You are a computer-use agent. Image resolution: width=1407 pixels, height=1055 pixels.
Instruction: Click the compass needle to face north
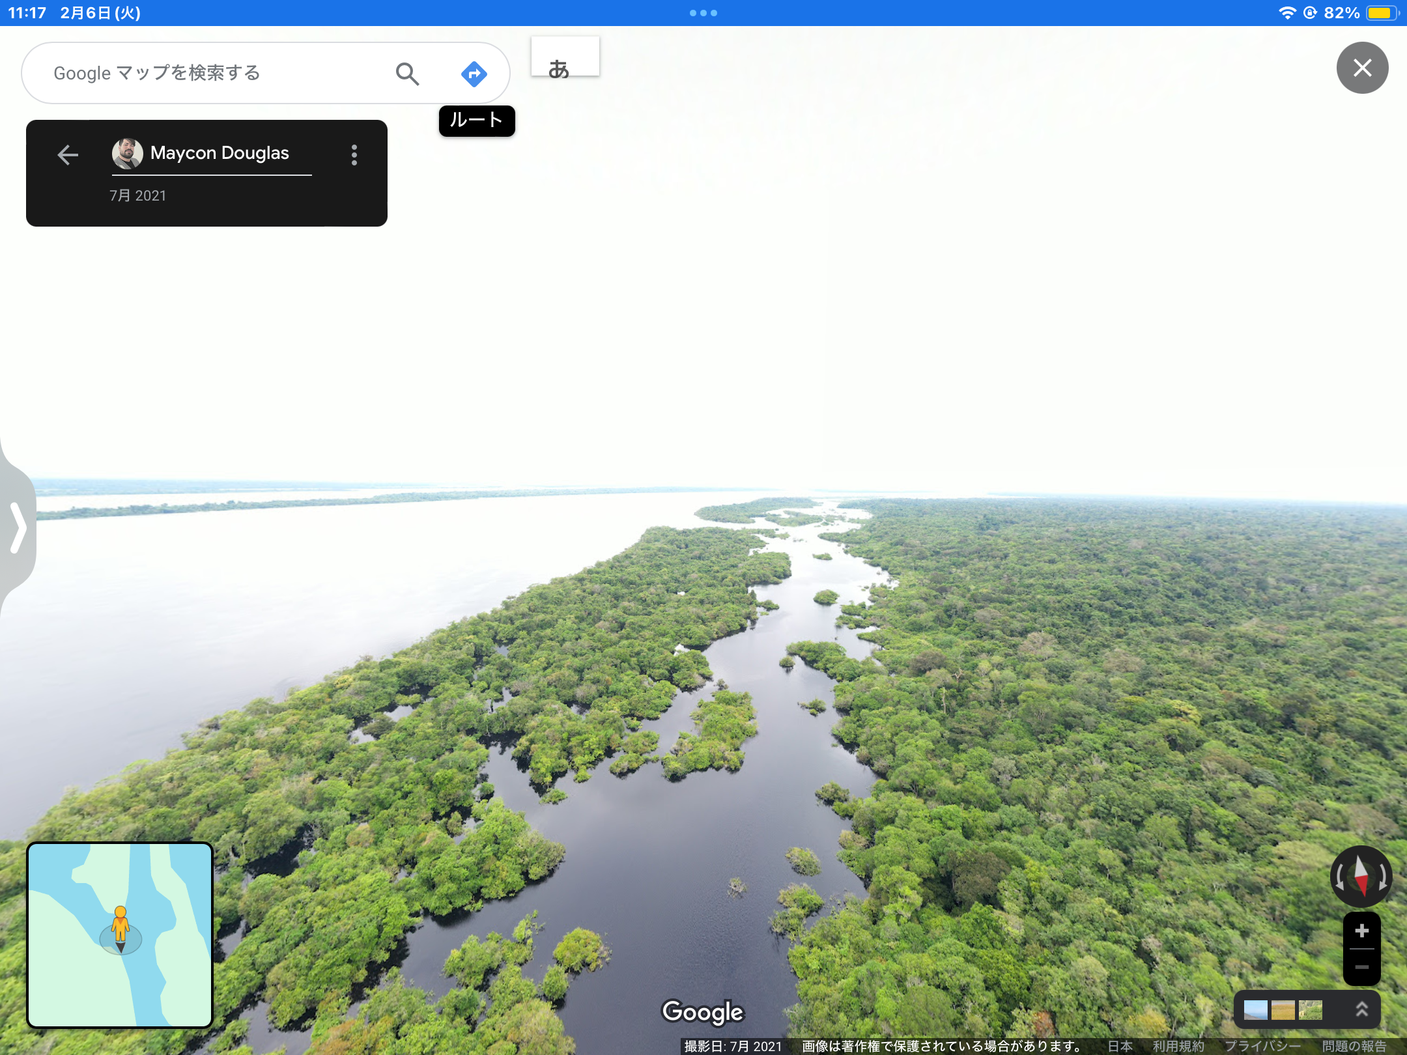[1361, 876]
